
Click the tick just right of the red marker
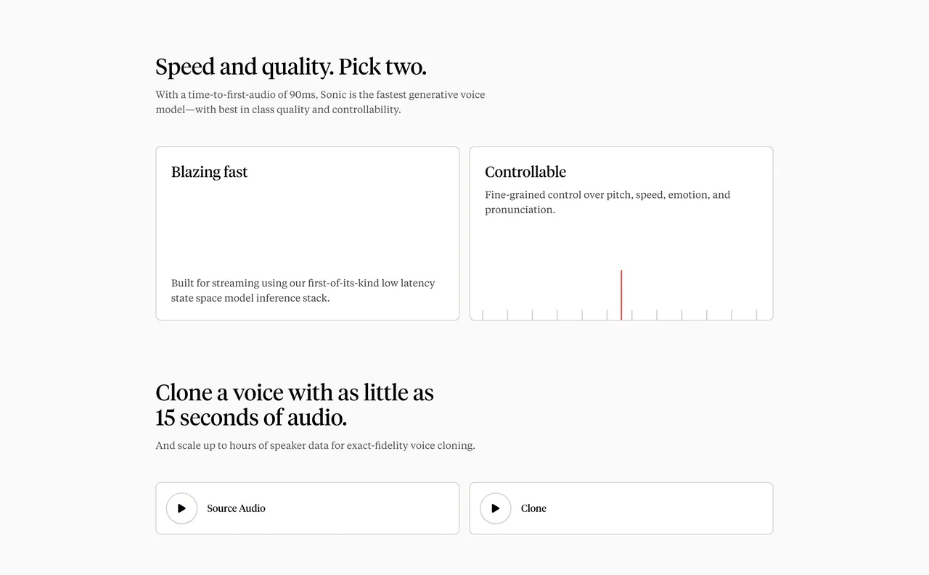point(632,315)
